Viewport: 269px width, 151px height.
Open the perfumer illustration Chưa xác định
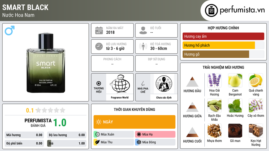[164, 84]
